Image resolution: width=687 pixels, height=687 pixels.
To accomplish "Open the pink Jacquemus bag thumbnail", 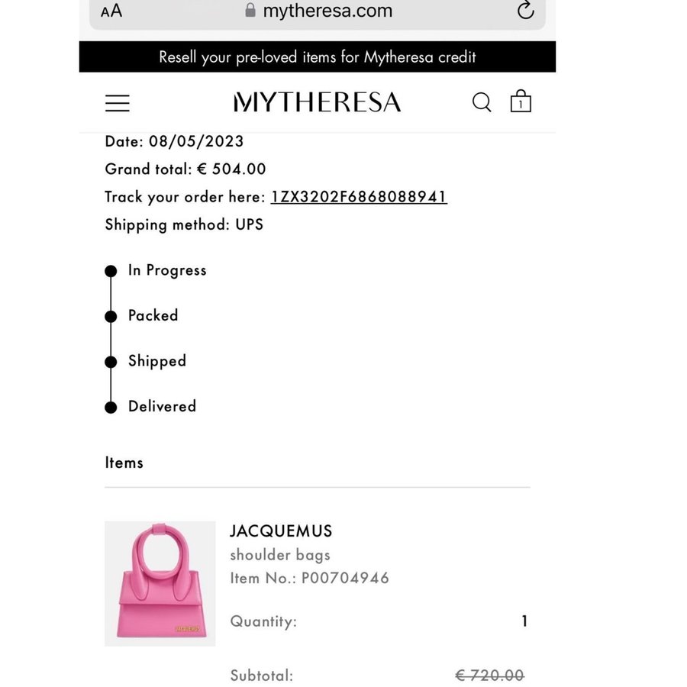I will (160, 583).
